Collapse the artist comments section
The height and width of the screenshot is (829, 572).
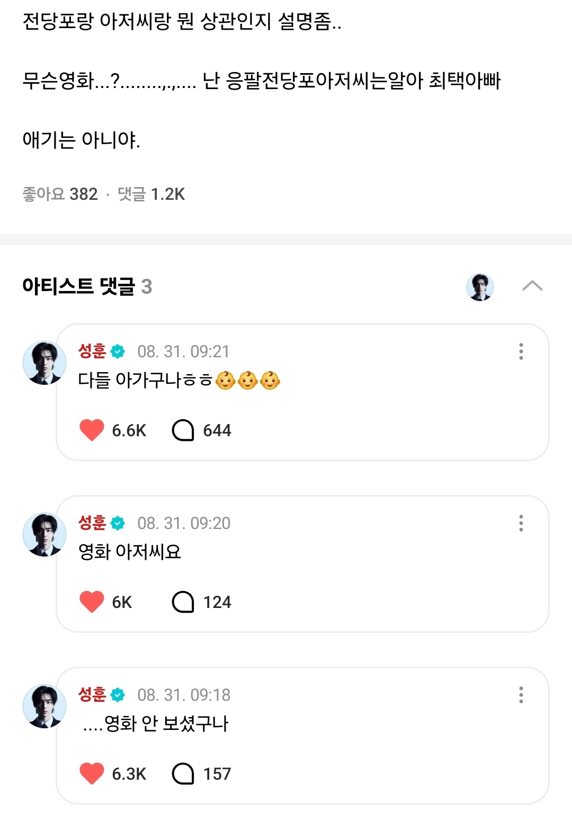tap(532, 286)
